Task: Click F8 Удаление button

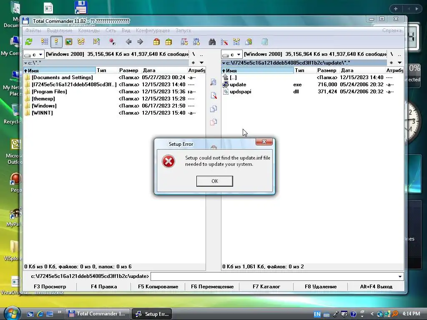Action: coord(321,287)
